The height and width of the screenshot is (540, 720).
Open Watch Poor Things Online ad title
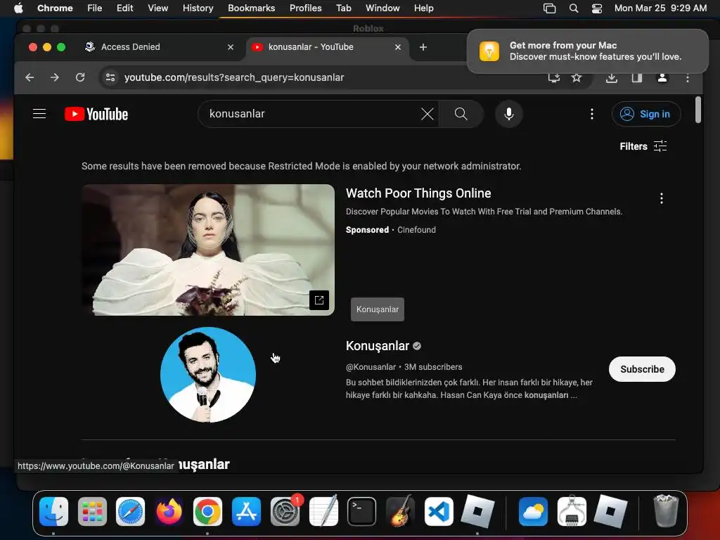point(418,193)
